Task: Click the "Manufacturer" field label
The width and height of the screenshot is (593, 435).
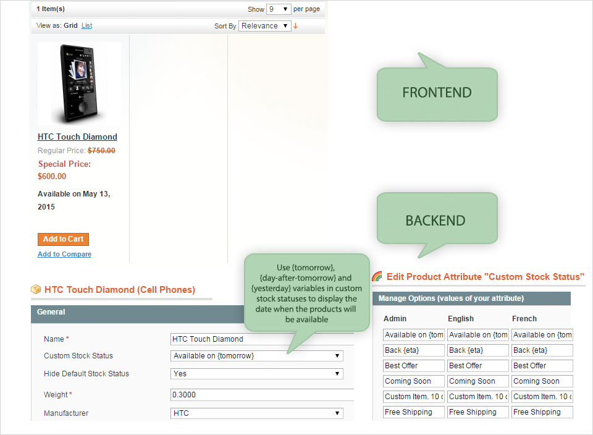Action: coord(66,413)
